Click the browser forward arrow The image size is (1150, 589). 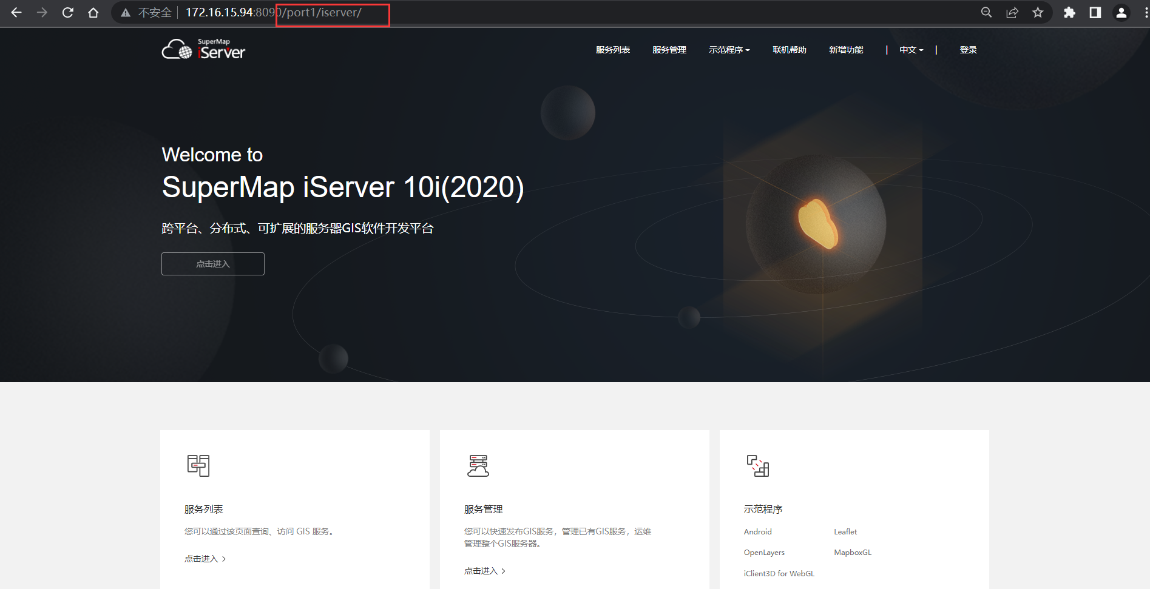tap(42, 13)
